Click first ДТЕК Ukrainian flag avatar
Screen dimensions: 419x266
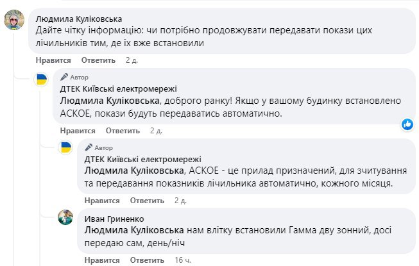click(41, 80)
